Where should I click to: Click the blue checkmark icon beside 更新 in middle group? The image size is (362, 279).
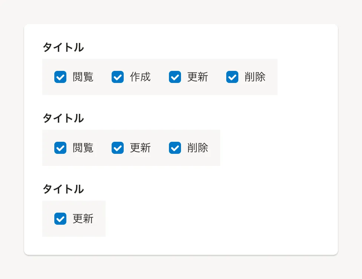[118, 148]
